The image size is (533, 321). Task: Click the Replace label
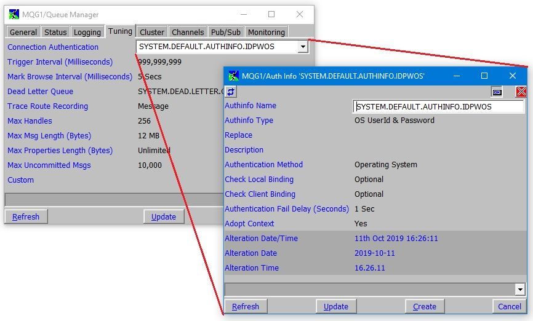coord(239,135)
